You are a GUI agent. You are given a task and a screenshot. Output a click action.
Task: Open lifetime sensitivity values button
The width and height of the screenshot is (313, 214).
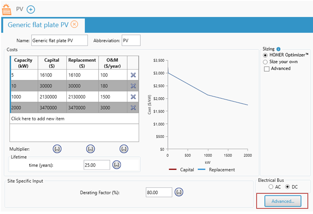point(117,165)
